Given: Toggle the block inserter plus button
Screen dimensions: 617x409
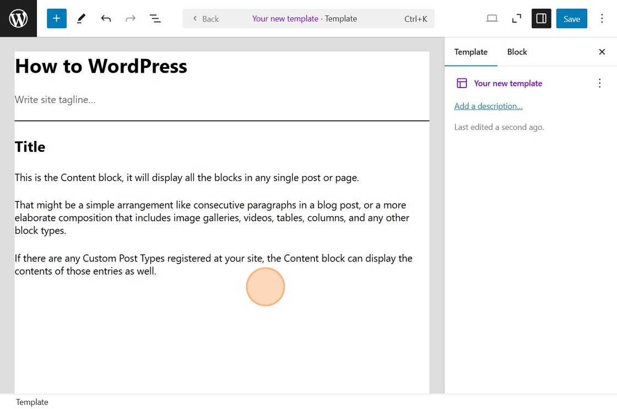Looking at the screenshot, I should click(57, 19).
